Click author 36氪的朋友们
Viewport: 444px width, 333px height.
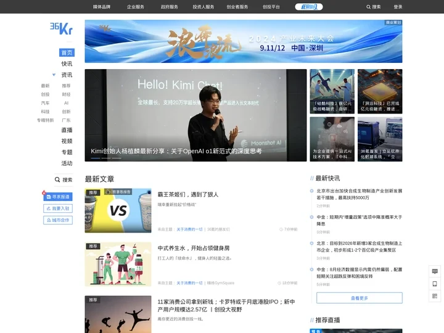pyautogui.click(x=218, y=229)
